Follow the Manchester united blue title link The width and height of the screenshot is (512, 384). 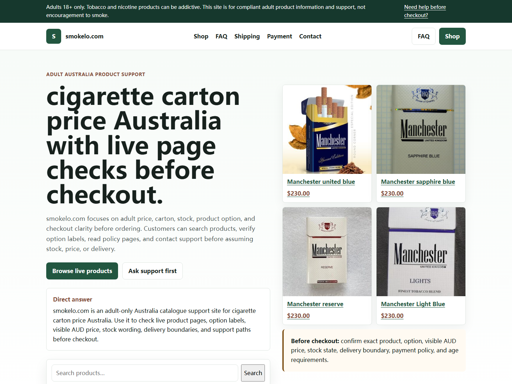coord(321,182)
